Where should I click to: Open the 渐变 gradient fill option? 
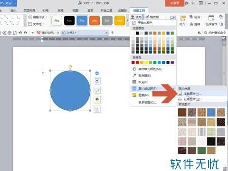click(x=153, y=82)
